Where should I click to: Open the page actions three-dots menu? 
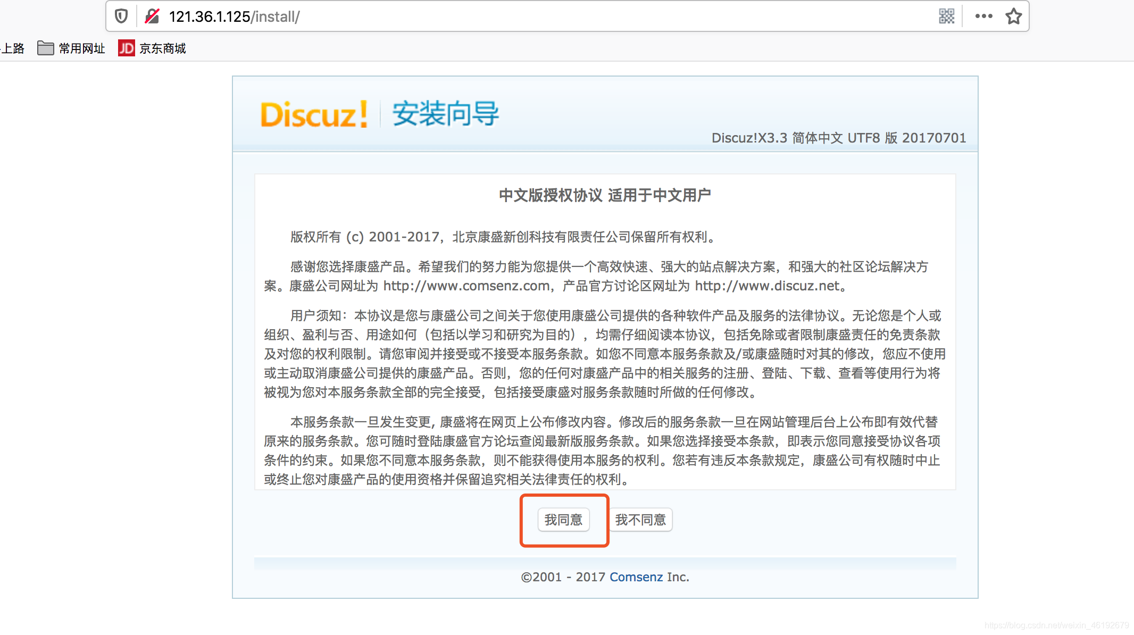[x=983, y=16]
